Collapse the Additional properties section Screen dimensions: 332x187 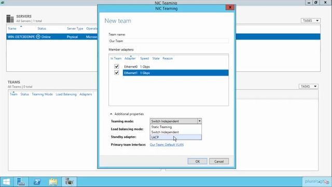(x=111, y=114)
